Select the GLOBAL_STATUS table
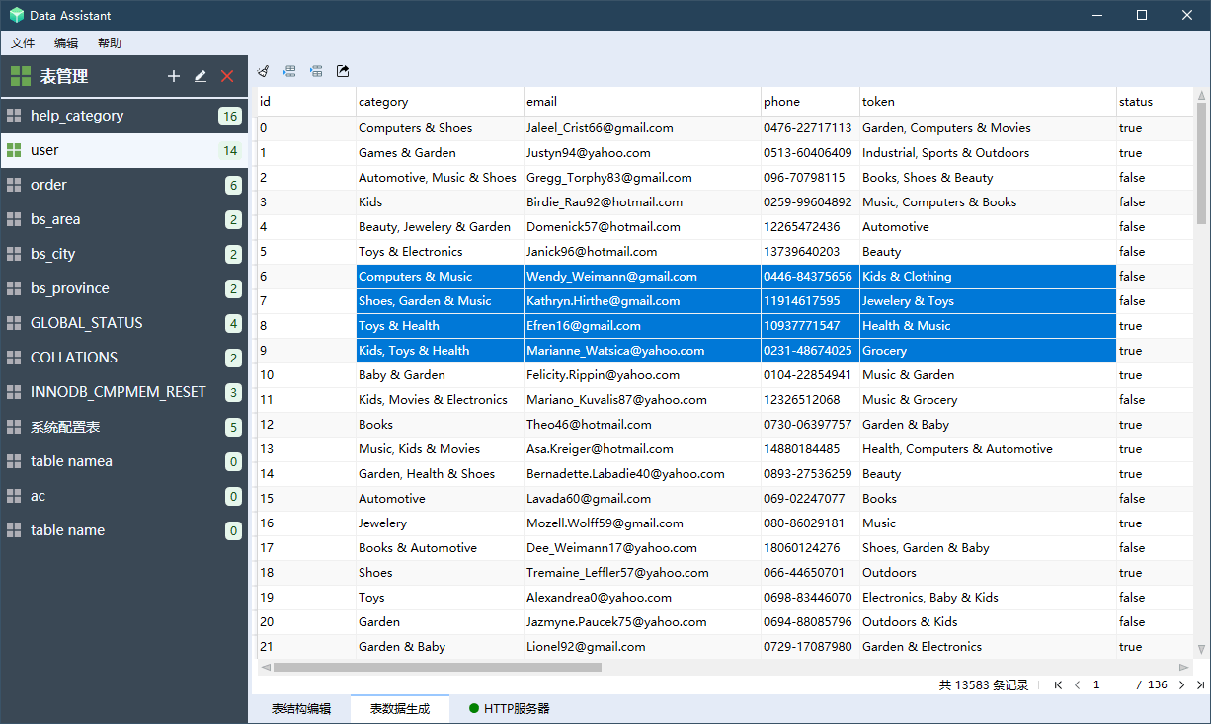Screen dimensions: 1211x724 tap(86, 323)
